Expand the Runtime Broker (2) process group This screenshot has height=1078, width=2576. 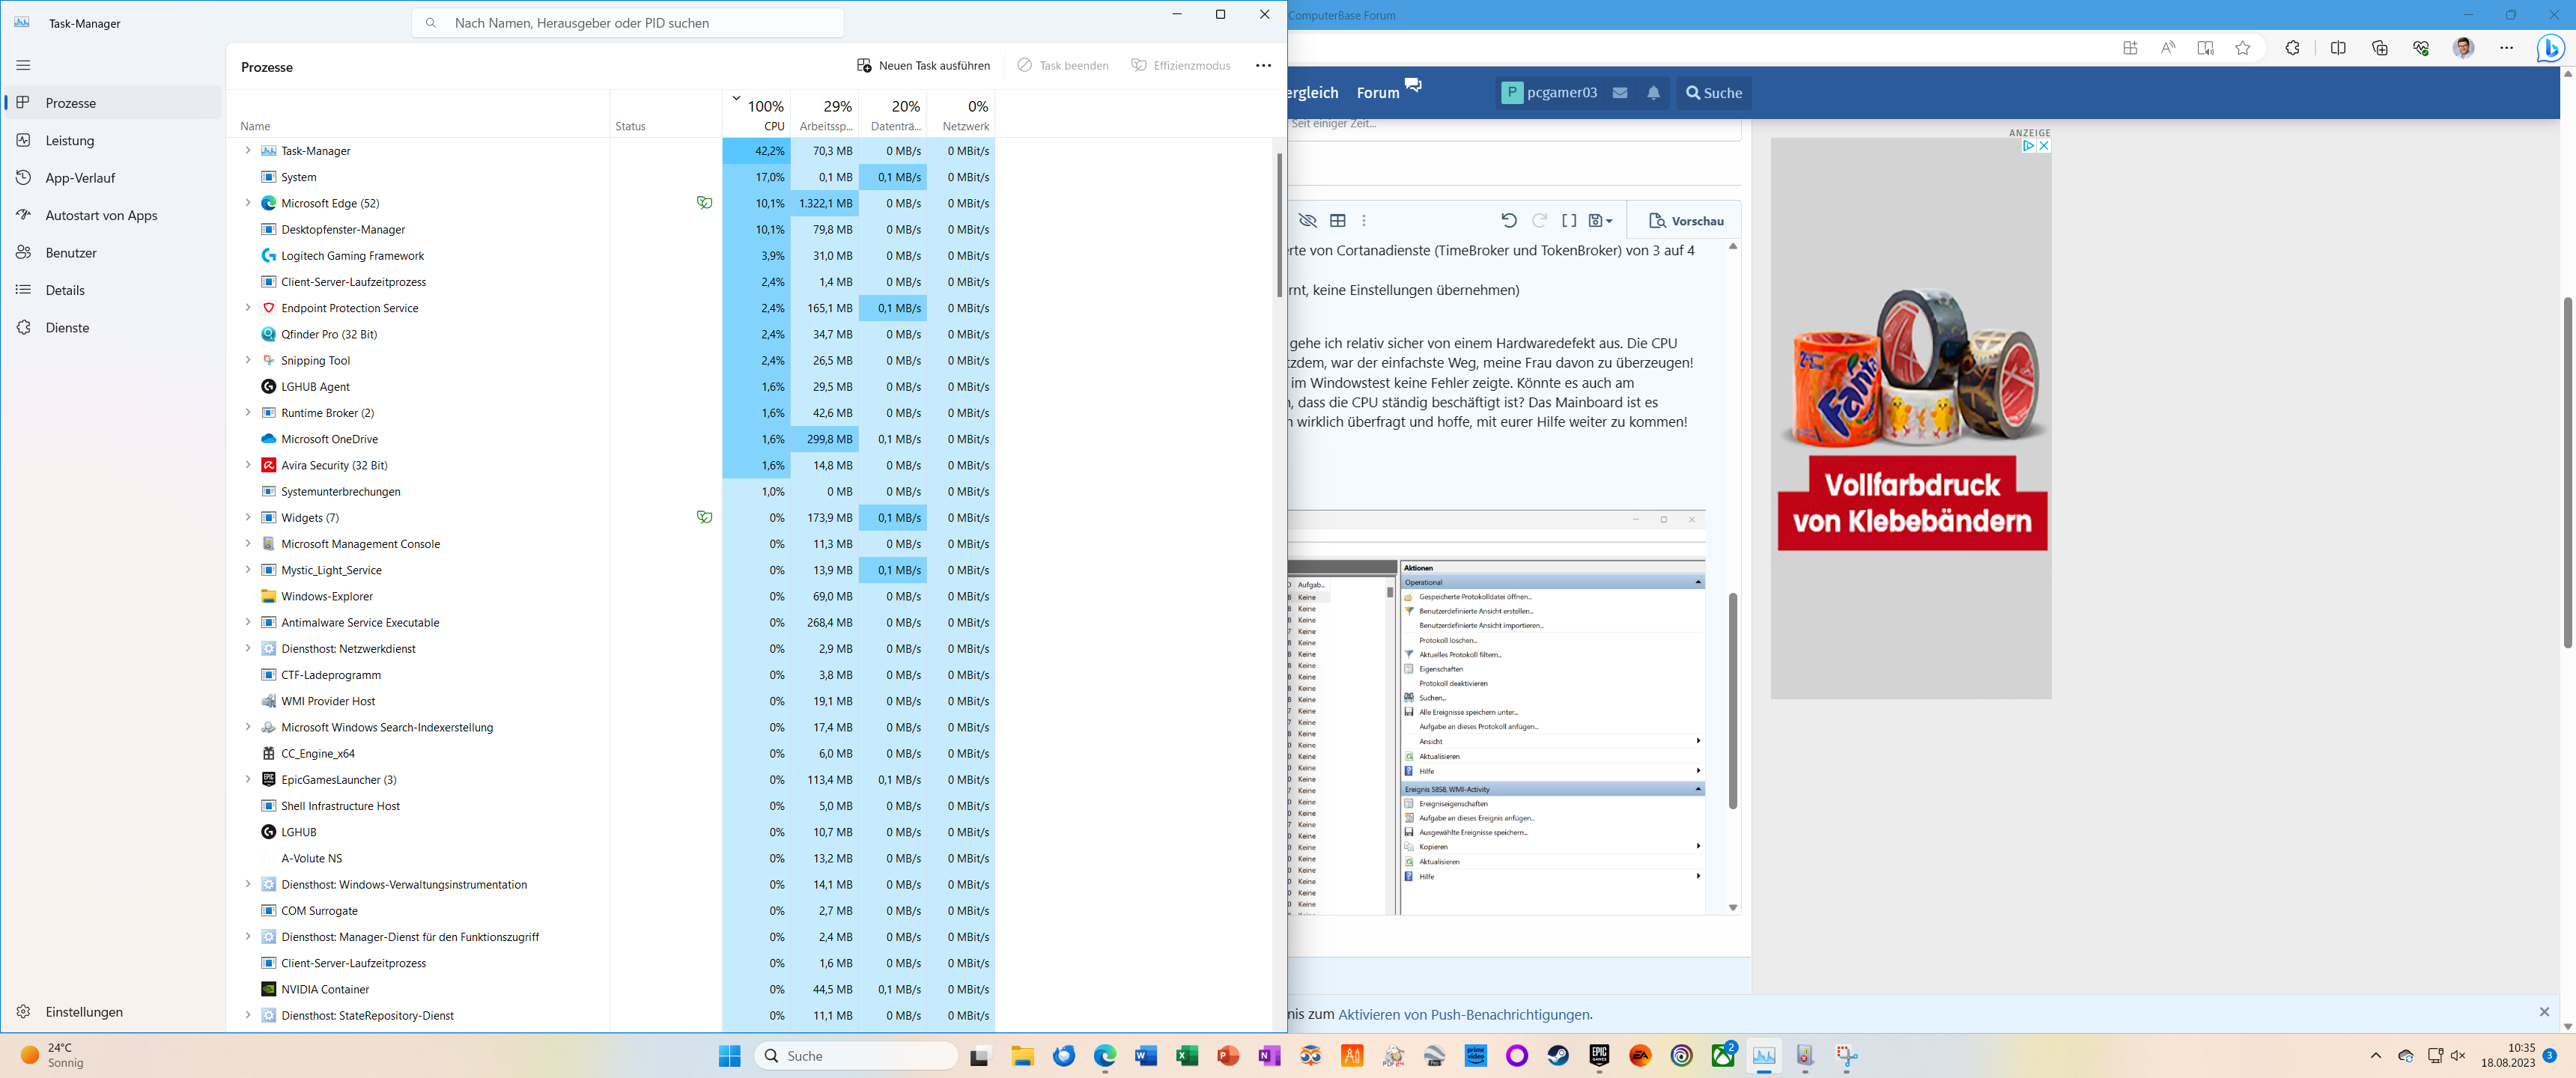248,413
